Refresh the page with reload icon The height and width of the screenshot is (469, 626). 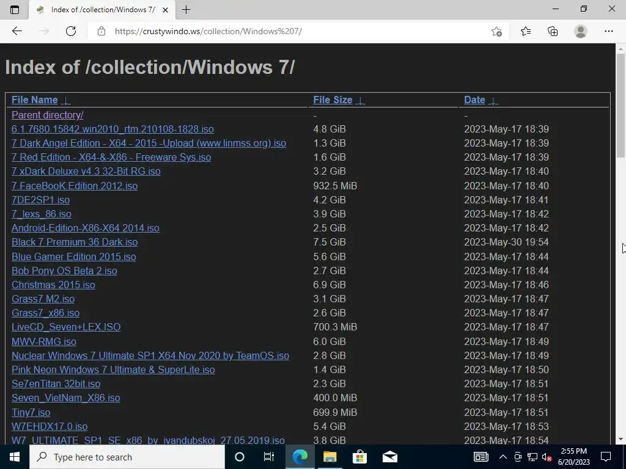click(71, 31)
